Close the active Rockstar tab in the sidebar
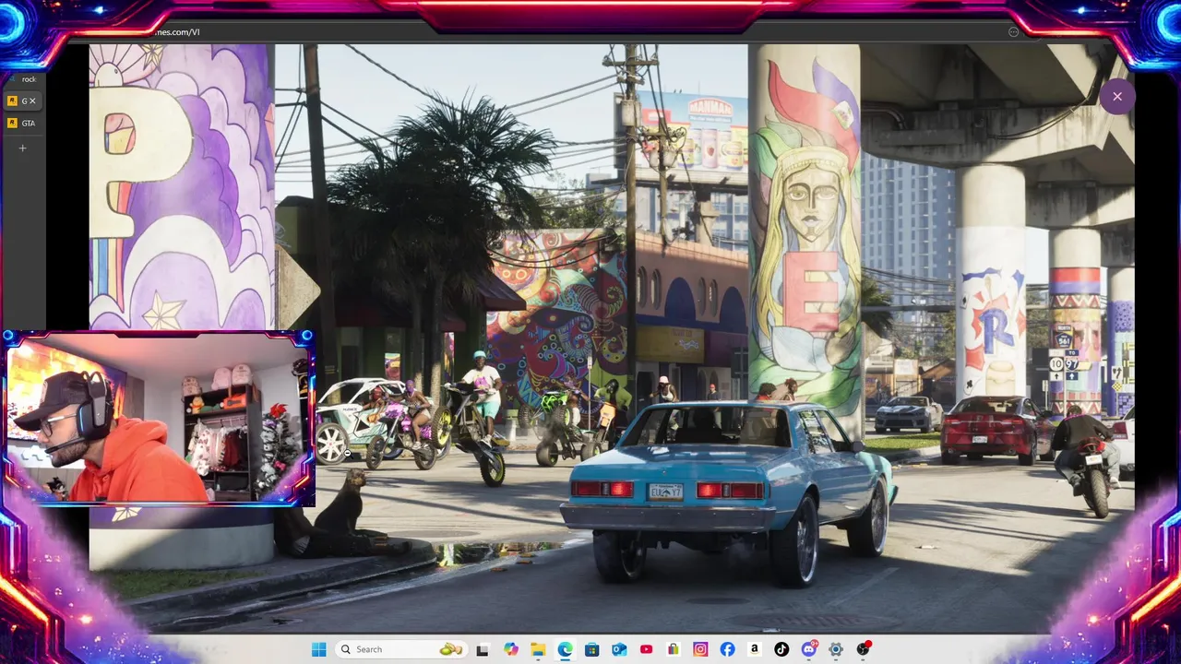The width and height of the screenshot is (1181, 664). click(33, 101)
